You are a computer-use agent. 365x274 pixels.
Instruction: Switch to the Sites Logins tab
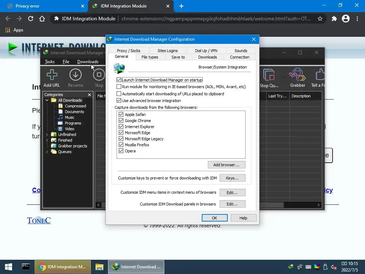168,51
